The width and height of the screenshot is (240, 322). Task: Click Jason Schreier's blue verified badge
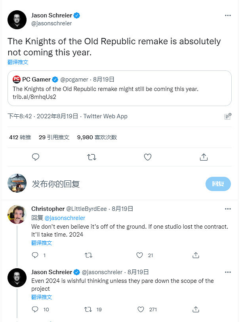76,15
